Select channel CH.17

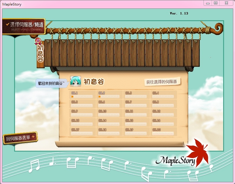[x=82, y=131]
